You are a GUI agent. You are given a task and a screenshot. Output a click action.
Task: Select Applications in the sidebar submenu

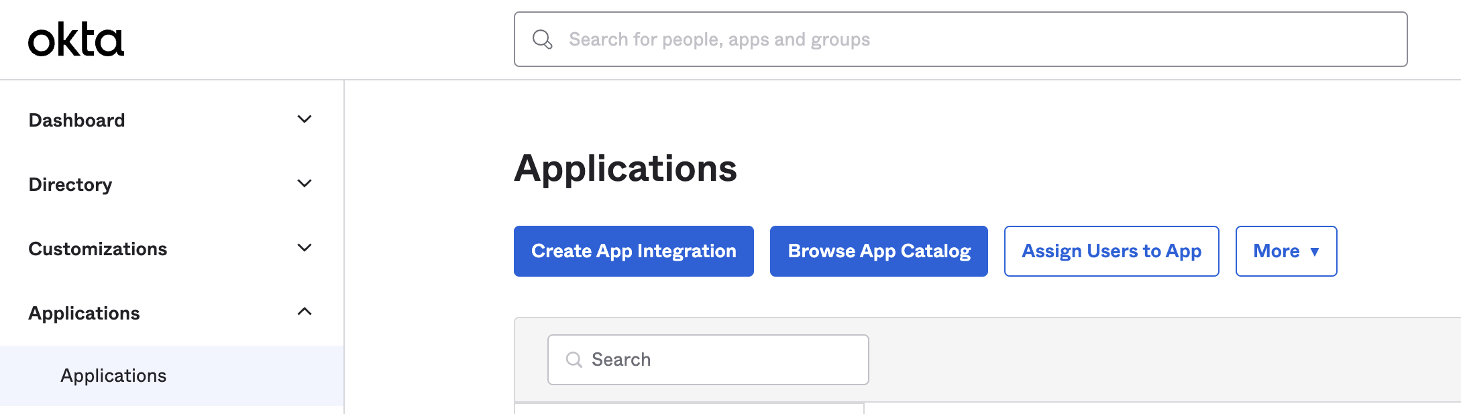pos(113,376)
